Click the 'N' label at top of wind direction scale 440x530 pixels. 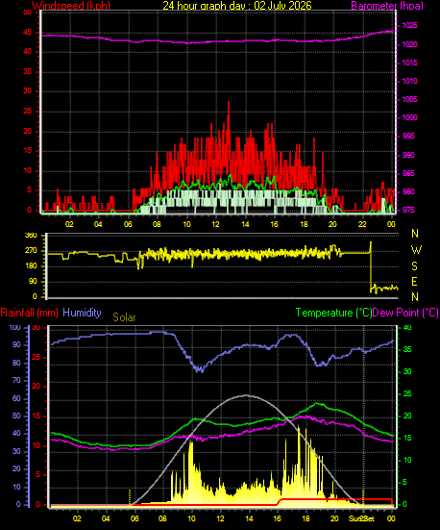click(x=415, y=234)
